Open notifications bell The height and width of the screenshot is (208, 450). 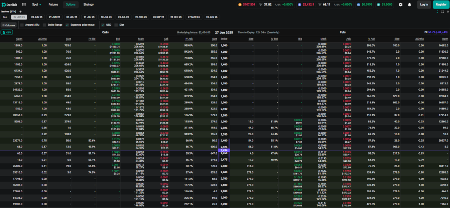[x=409, y=4]
